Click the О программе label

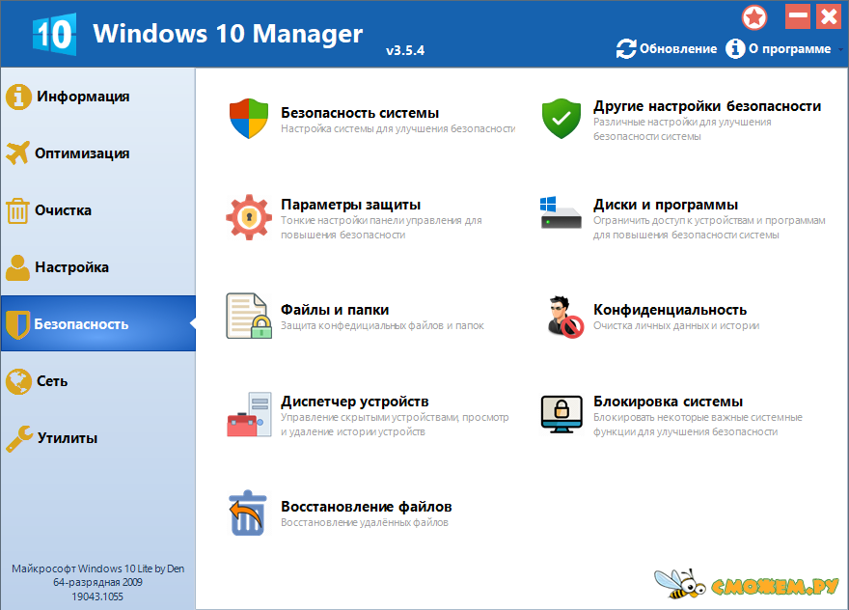coord(789,49)
